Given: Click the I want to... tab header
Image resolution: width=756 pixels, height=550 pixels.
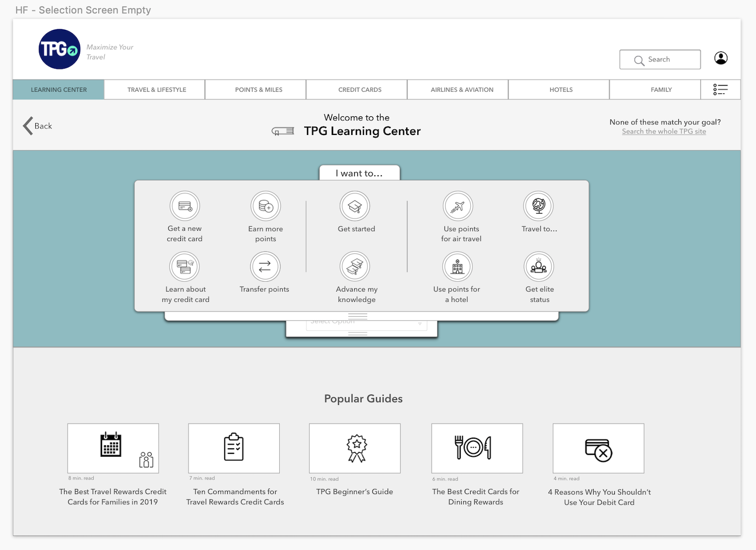Looking at the screenshot, I should [x=359, y=173].
